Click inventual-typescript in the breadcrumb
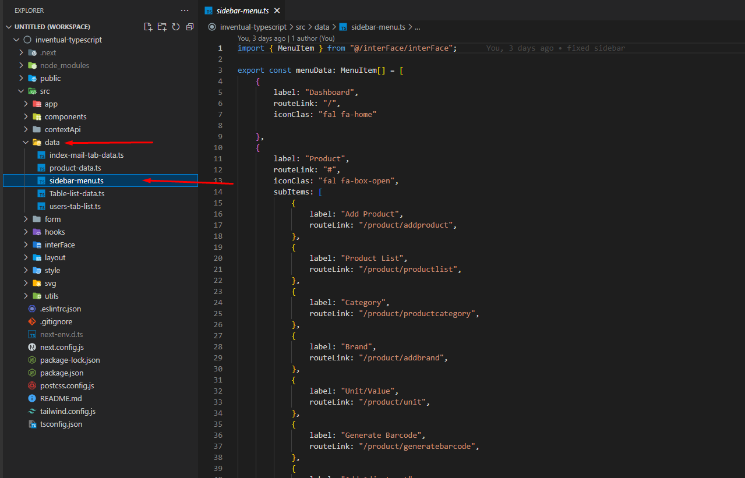The height and width of the screenshot is (478, 745). pyautogui.click(x=253, y=27)
